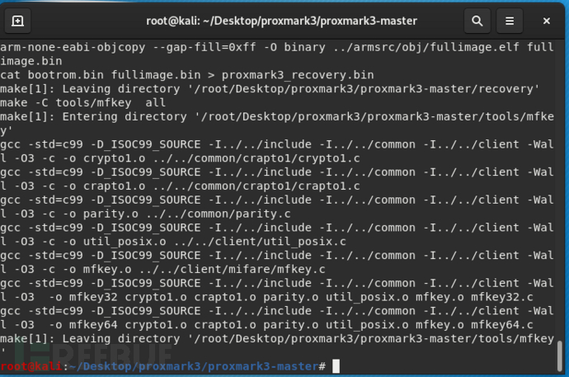The image size is (569, 377).
Task: Click the blue proxmark3-master prompt path
Action: click(191, 365)
